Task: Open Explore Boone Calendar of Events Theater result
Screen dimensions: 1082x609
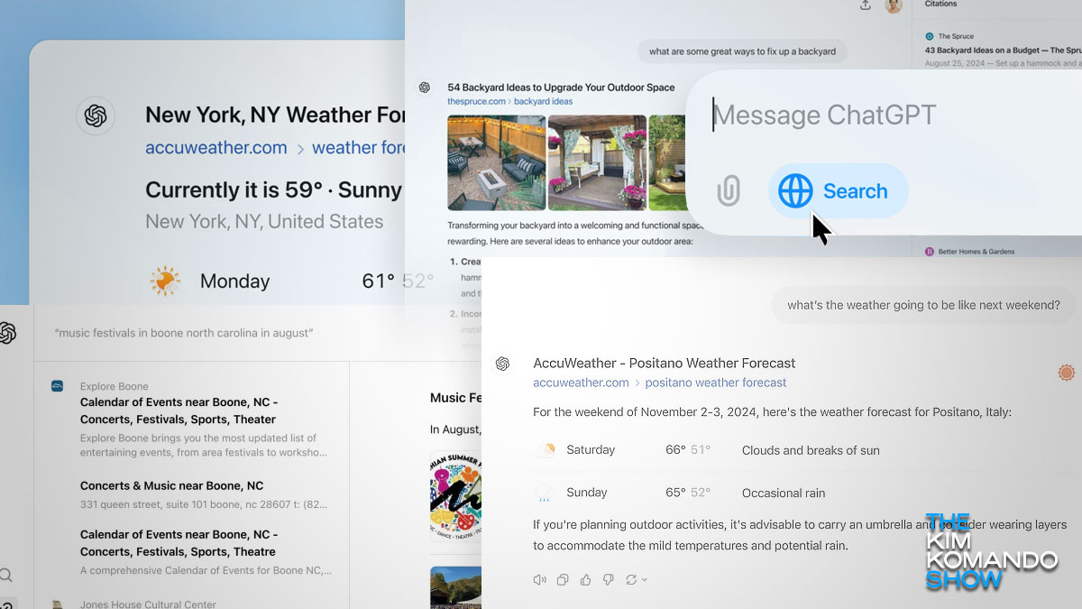Action: click(x=179, y=411)
